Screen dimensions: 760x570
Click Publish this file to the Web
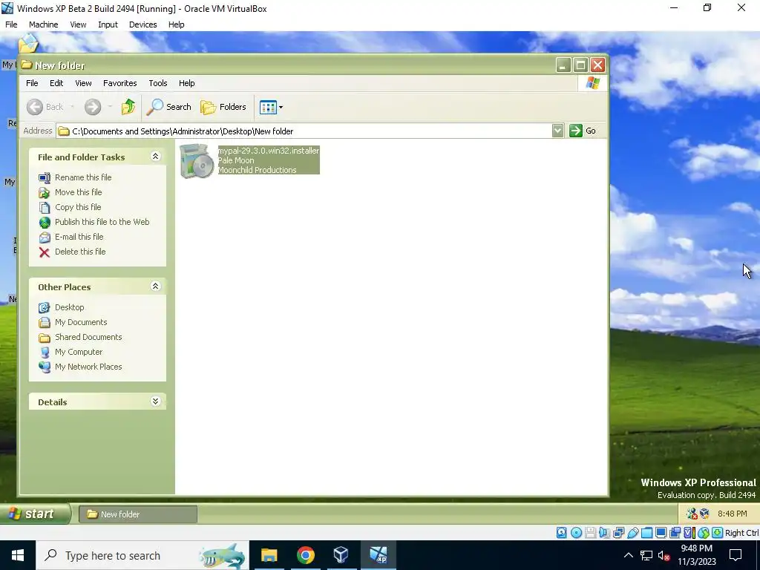102,222
